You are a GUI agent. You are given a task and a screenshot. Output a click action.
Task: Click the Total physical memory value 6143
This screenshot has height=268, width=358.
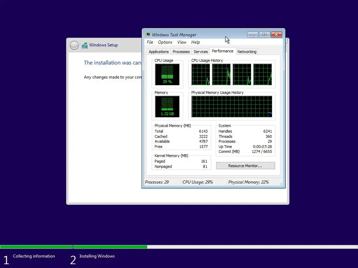(203, 131)
